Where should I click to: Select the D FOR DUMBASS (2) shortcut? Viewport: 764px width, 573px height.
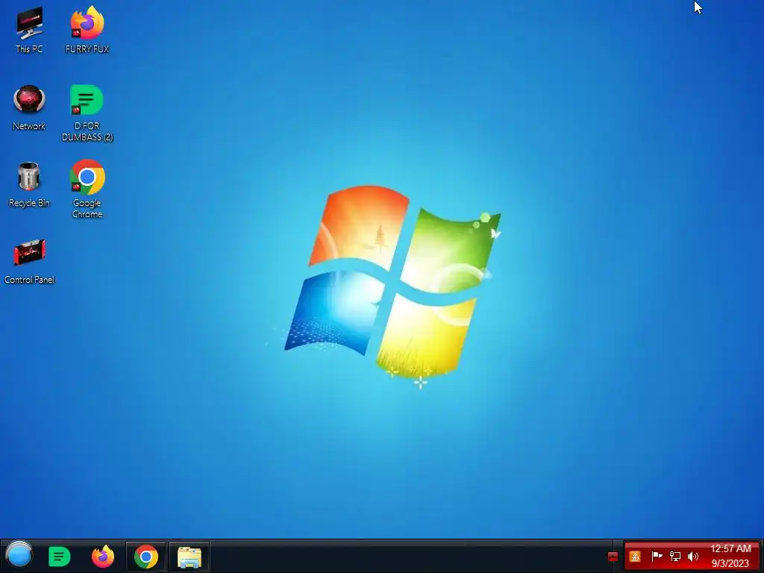click(87, 113)
